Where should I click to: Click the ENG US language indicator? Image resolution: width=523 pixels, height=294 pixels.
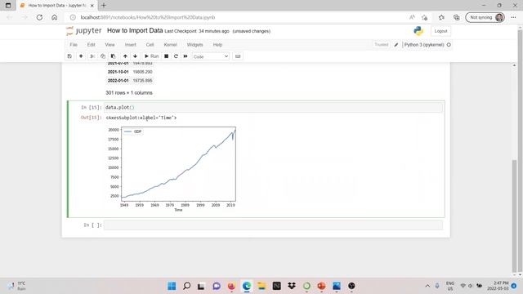click(450, 286)
